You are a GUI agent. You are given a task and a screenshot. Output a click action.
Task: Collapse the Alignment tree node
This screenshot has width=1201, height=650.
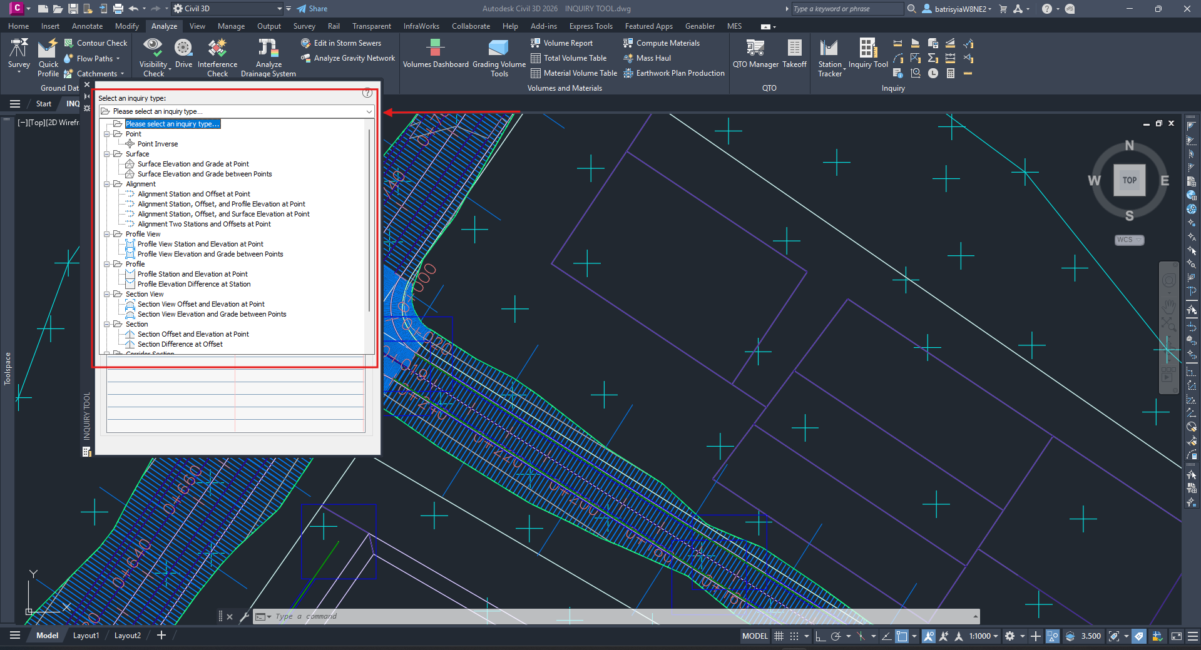point(107,184)
